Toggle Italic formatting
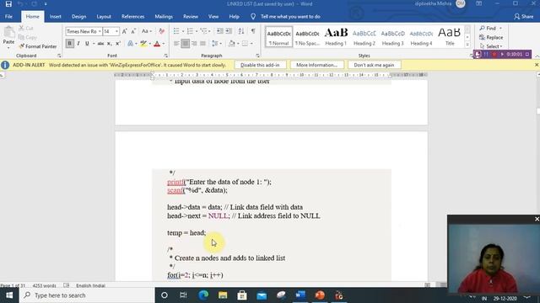Image resolution: width=540 pixels, height=303 pixels. 78,44
